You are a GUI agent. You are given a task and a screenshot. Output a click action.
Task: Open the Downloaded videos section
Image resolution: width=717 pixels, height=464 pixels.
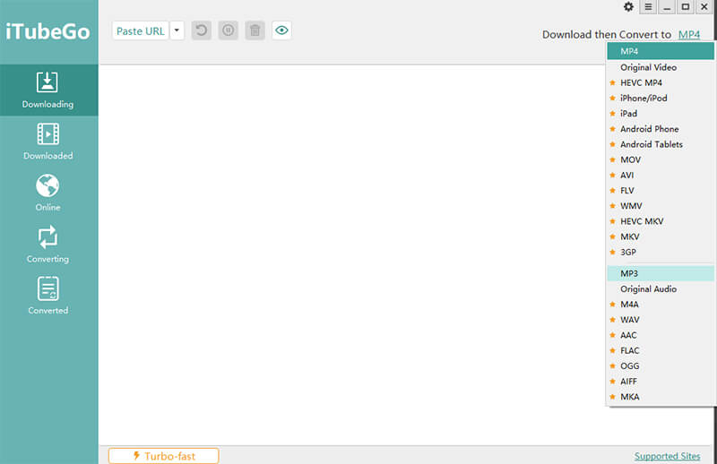(48, 142)
